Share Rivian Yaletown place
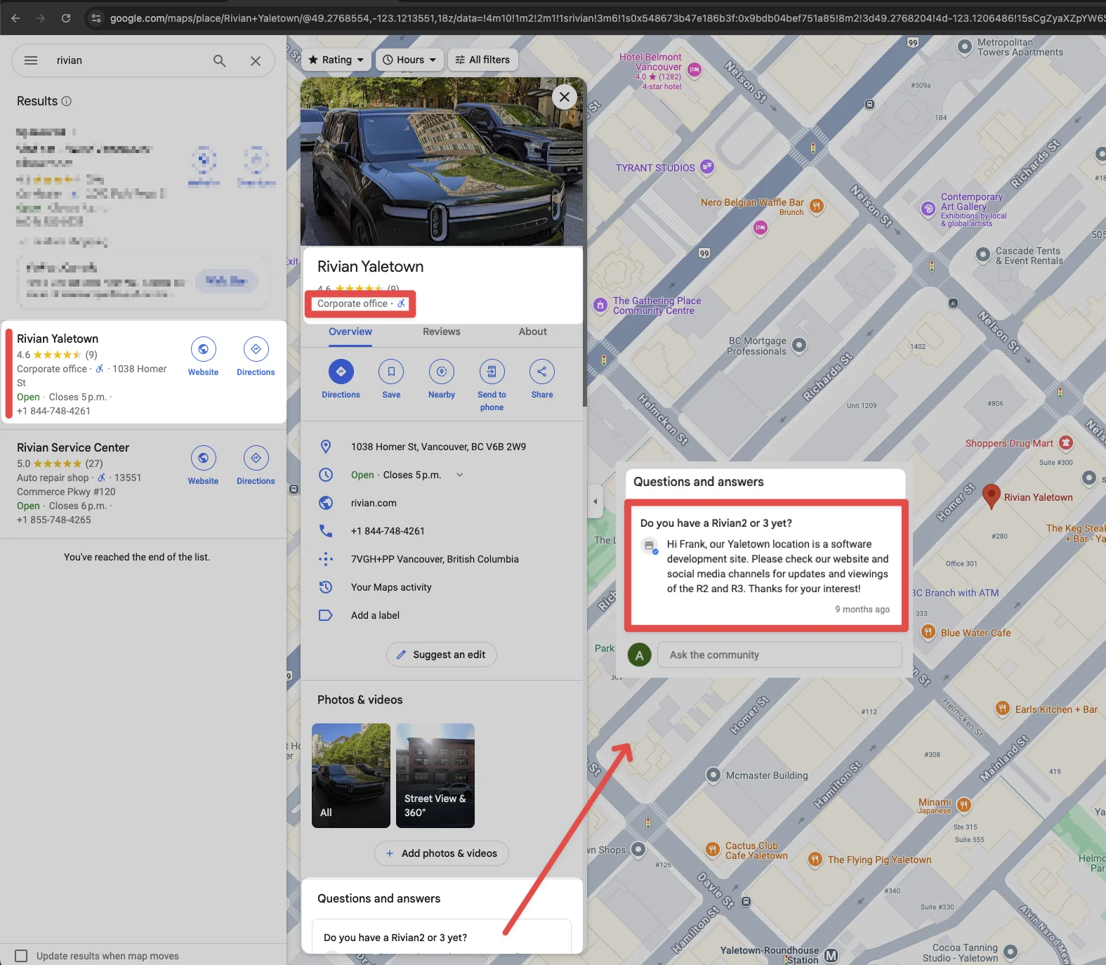Screen dimensions: 1106x965 (x=542, y=372)
